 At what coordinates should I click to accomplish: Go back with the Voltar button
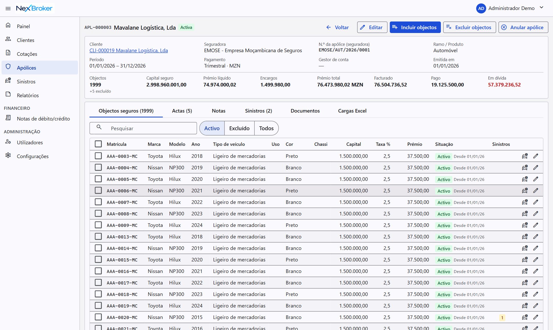tap(337, 27)
